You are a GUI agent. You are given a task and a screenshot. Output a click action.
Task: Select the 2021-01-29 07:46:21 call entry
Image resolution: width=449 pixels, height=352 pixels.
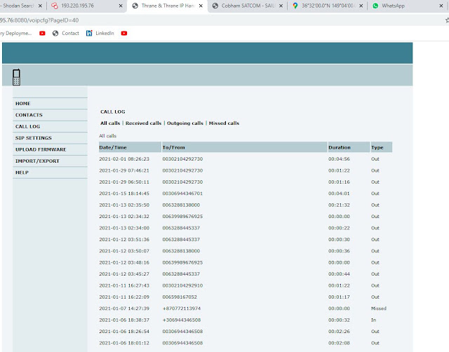pos(246,170)
